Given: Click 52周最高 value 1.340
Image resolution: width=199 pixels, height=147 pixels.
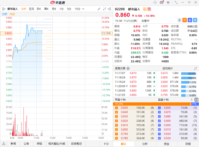Looking at the screenshot, I should pyautogui.click(x=165, y=48).
